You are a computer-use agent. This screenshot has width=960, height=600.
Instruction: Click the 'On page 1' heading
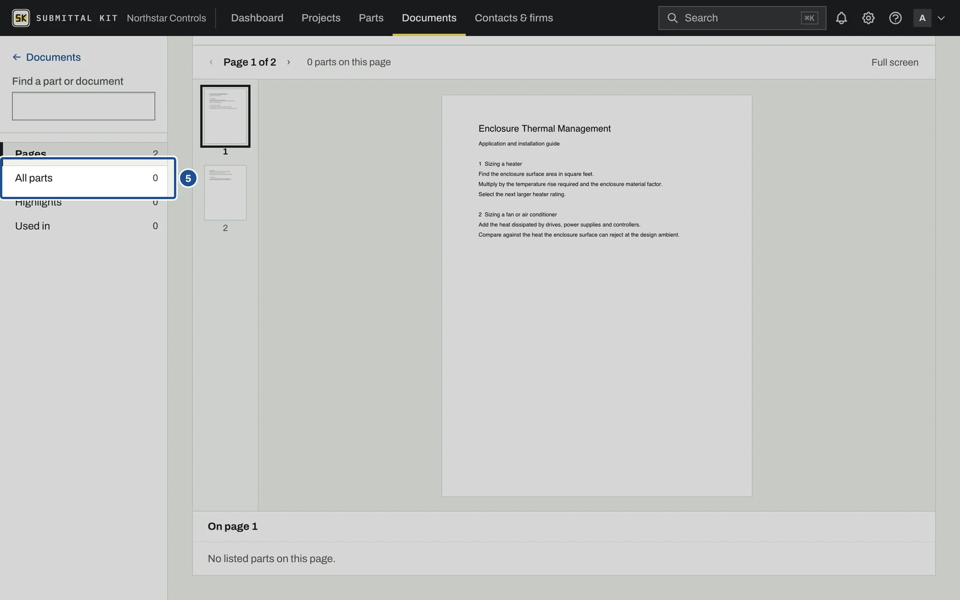point(233,526)
